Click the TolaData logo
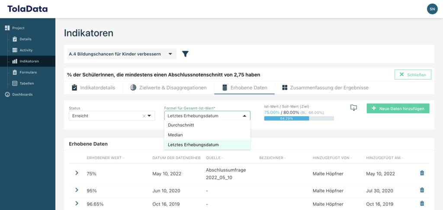The width and height of the screenshot is (443, 210). pyautogui.click(x=27, y=9)
